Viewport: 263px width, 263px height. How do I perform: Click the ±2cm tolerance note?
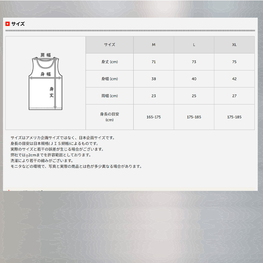click(x=51, y=155)
